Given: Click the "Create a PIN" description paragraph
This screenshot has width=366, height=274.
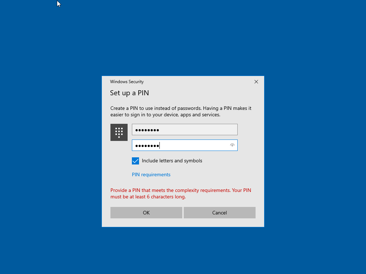Looking at the screenshot, I should (x=181, y=111).
